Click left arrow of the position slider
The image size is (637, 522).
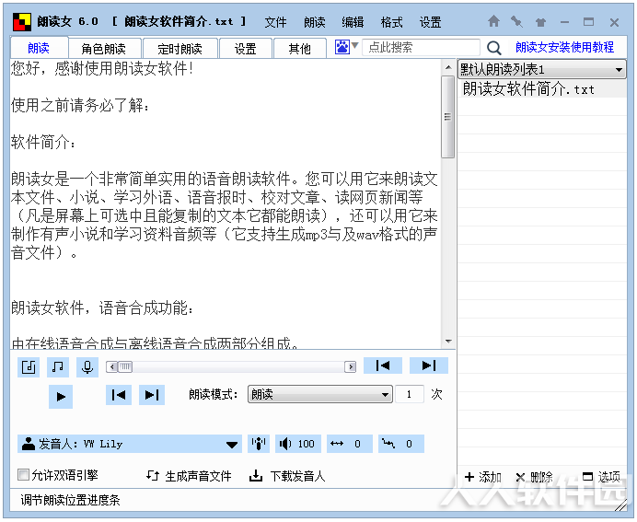111,366
